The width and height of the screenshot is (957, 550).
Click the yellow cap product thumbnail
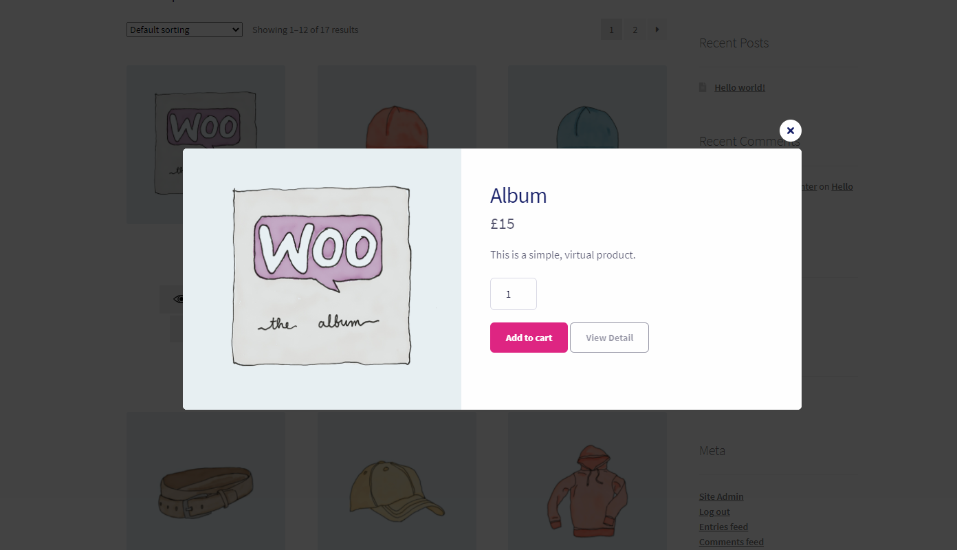point(396,492)
